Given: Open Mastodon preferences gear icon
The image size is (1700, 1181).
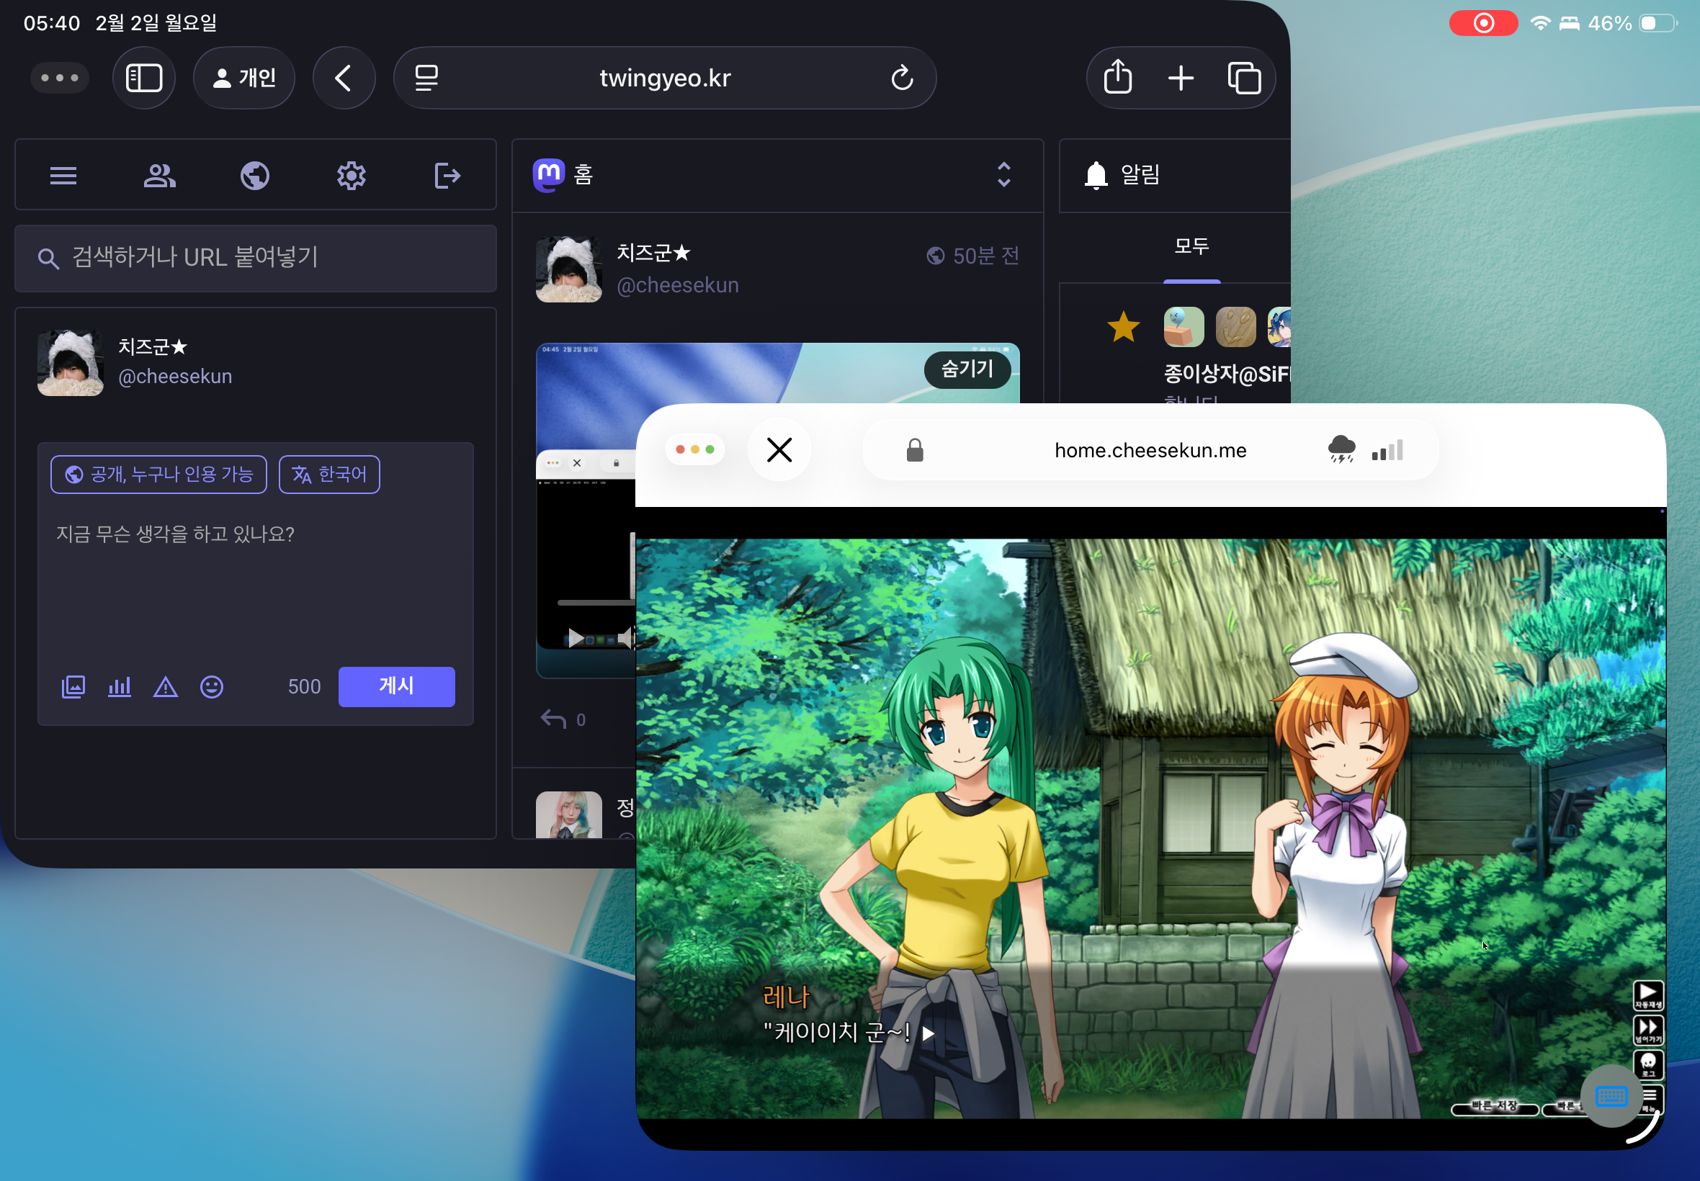Looking at the screenshot, I should 351,176.
